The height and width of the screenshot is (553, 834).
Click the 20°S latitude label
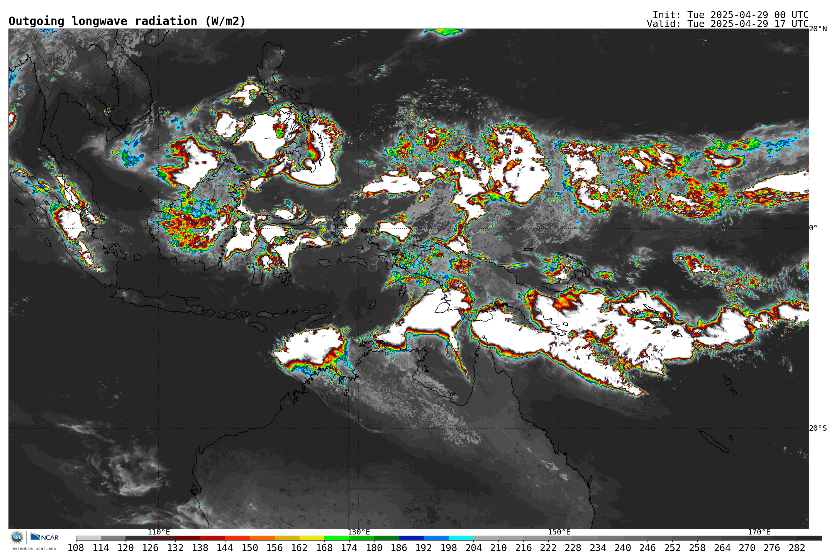tap(818, 428)
